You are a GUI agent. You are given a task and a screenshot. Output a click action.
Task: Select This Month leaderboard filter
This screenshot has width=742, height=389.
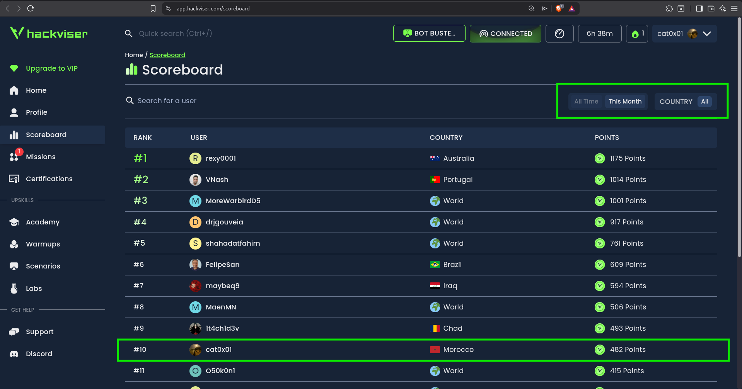click(625, 102)
